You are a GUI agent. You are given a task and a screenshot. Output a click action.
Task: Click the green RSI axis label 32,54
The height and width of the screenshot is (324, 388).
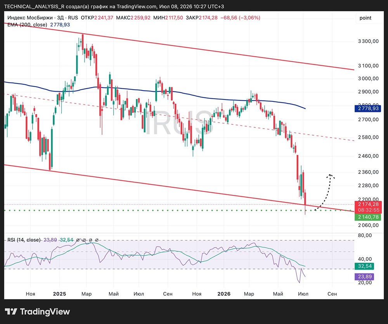364,266
